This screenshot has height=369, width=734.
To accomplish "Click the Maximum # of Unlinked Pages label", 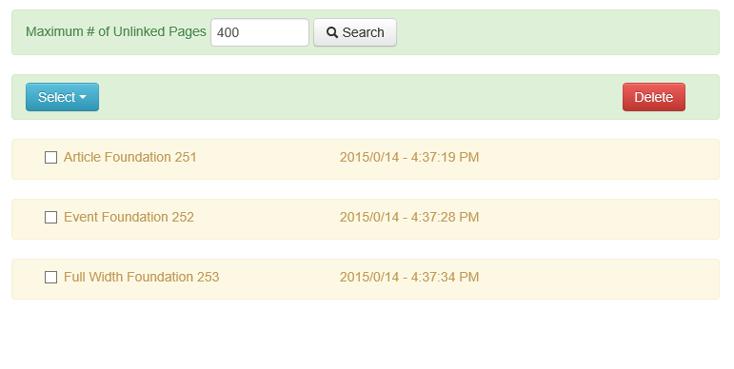I will tap(115, 31).
